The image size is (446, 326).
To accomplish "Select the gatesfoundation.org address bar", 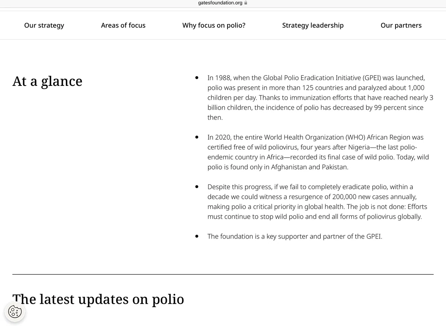I will [x=223, y=3].
